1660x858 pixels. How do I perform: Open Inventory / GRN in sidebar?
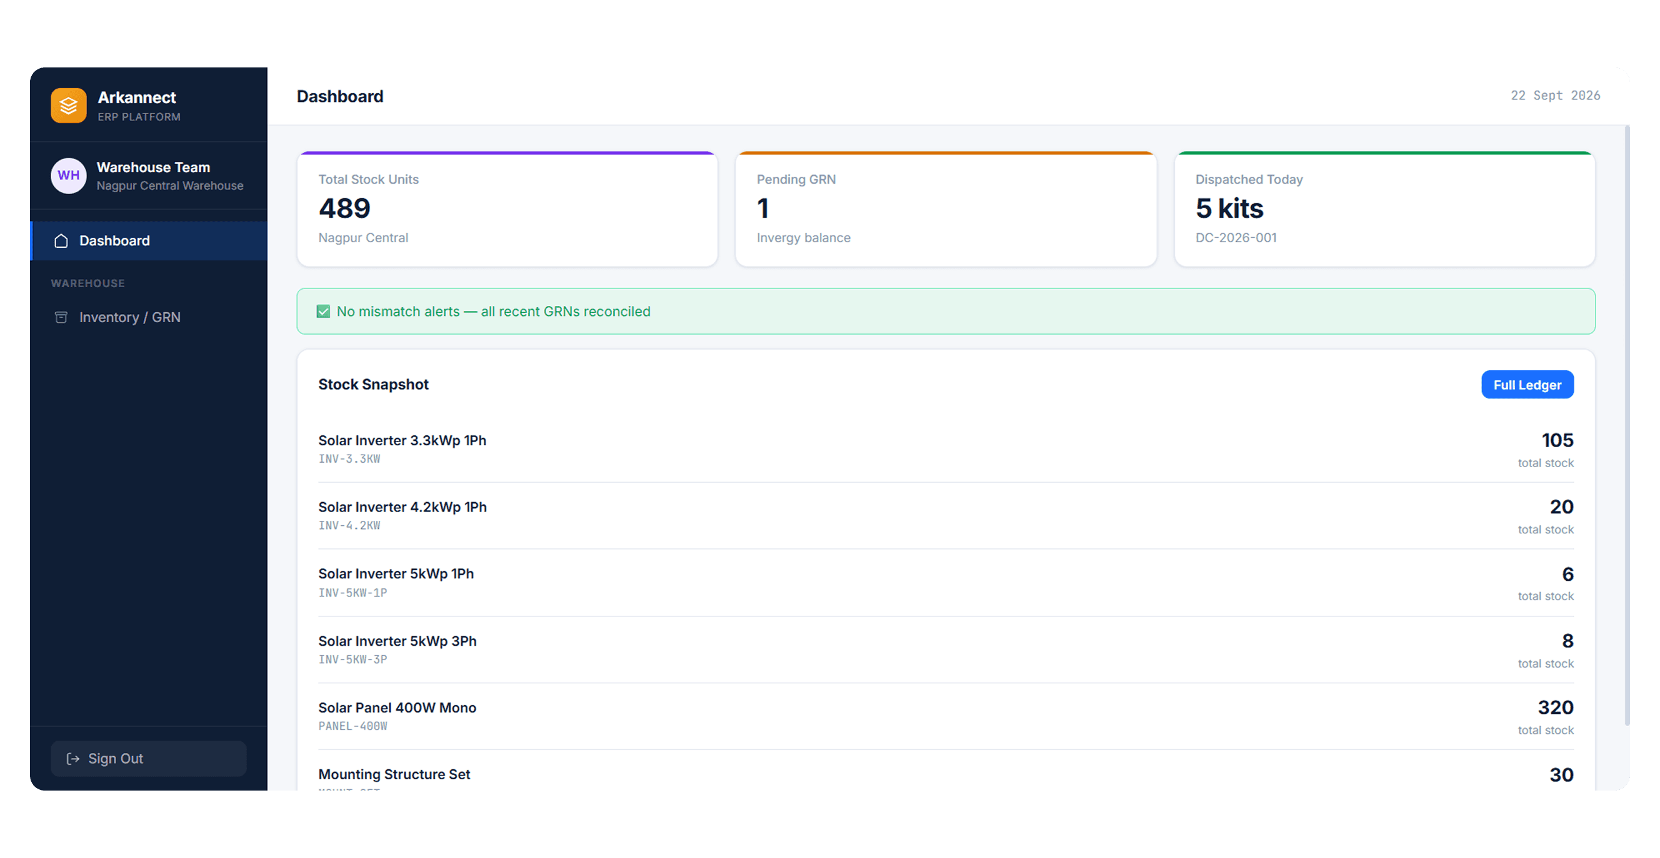pyautogui.click(x=149, y=317)
